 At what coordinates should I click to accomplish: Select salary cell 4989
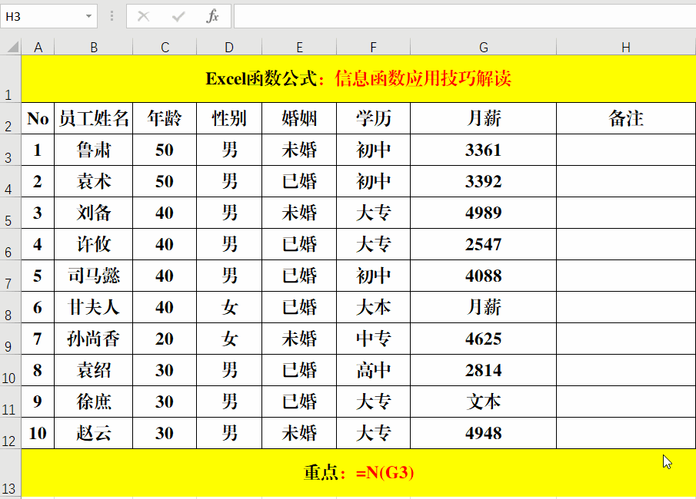click(x=484, y=213)
